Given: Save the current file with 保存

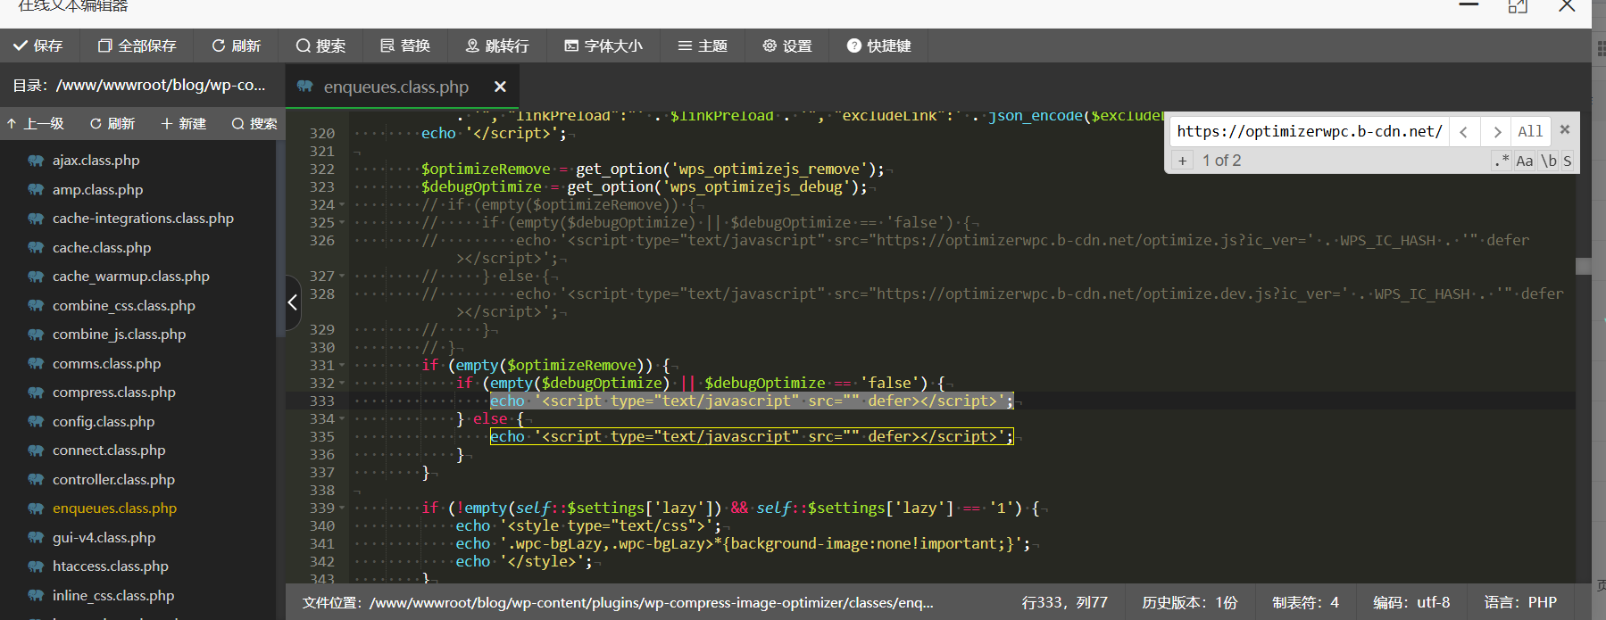Looking at the screenshot, I should [38, 45].
